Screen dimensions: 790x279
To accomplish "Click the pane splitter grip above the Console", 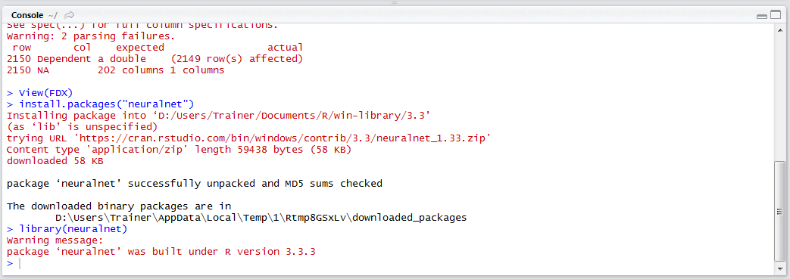I will (x=395, y=2).
